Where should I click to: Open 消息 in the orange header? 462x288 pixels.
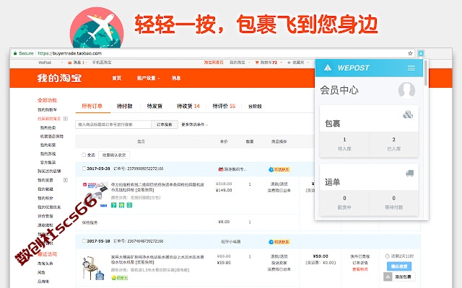176,78
